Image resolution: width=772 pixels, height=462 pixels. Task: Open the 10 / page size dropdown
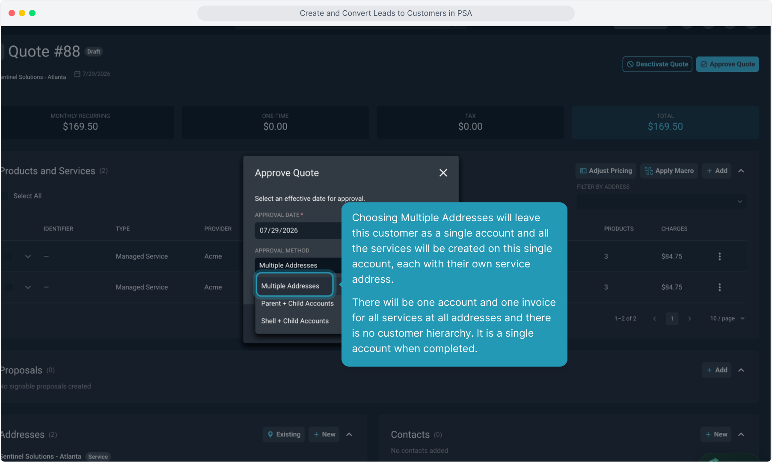click(727, 319)
